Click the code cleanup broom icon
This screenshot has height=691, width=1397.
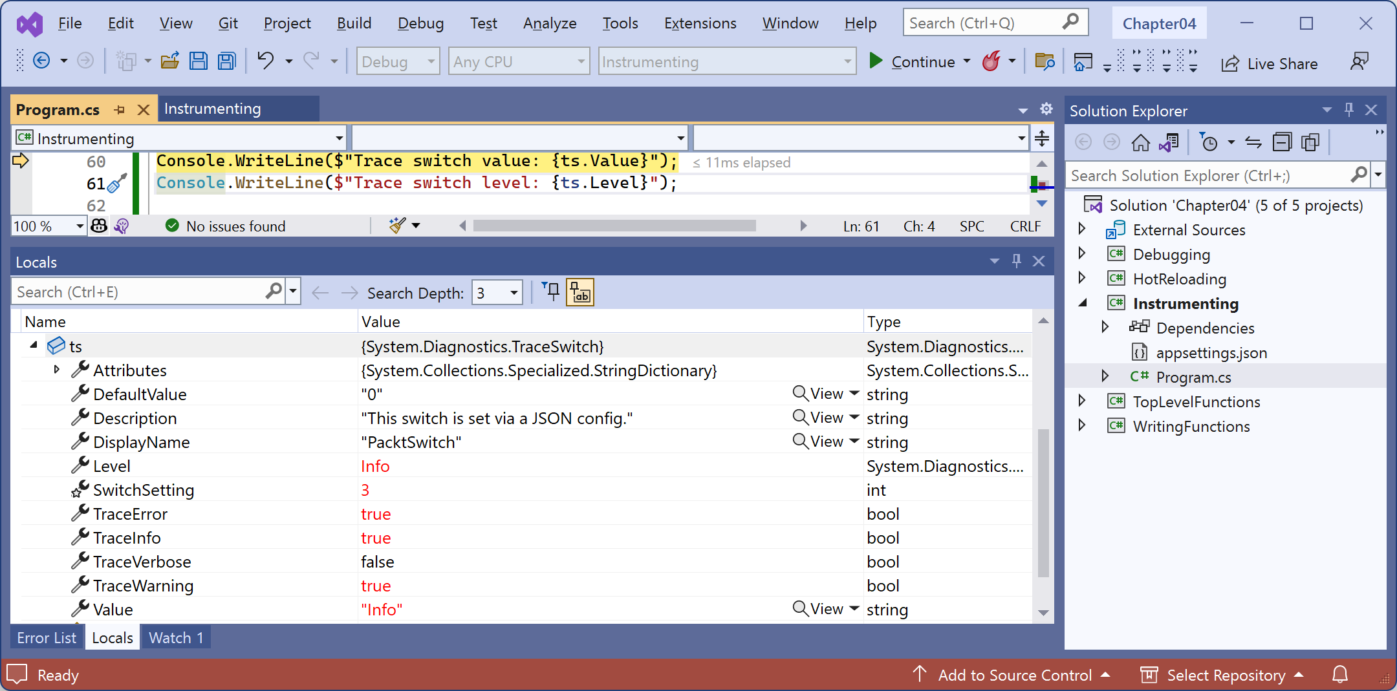coord(397,226)
